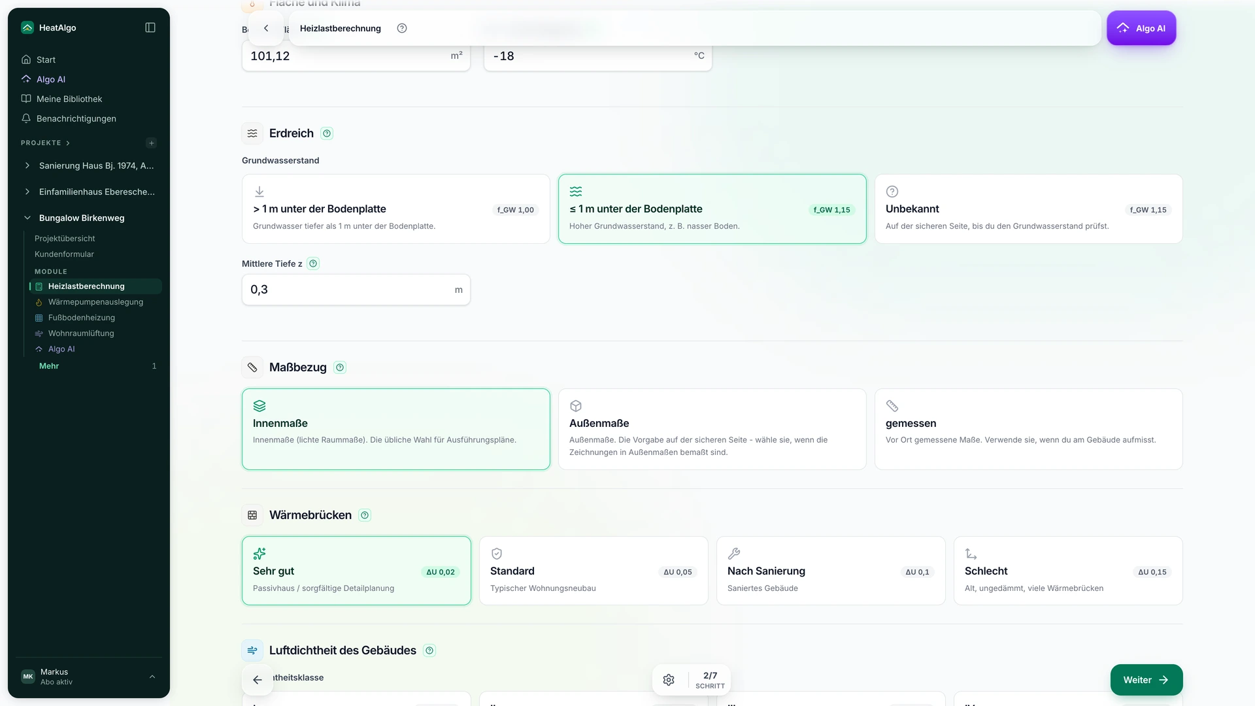1255x706 pixels.
Task: Select Schlecht thermal bridge card
Action: pos(1068,571)
